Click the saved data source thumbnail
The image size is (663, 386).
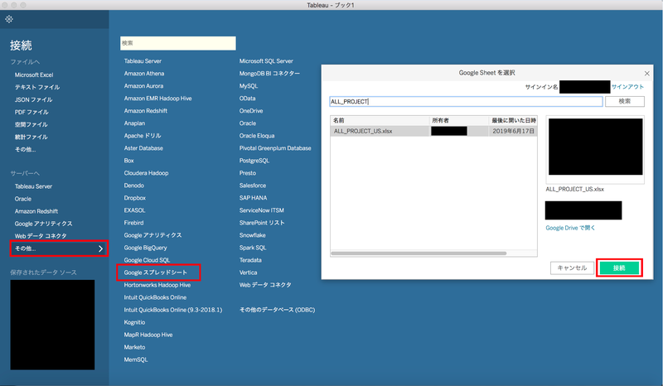(x=52, y=325)
